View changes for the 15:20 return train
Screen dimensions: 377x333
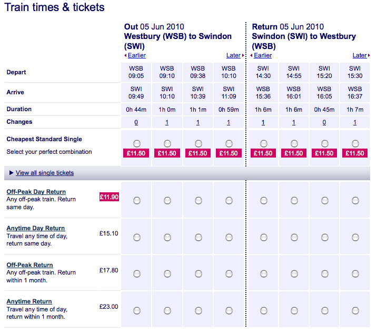click(325, 122)
